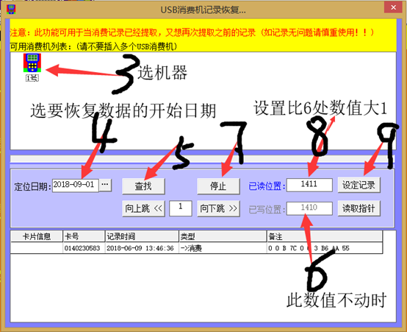The width and height of the screenshot is (407, 332).
Task: Click the jump step count field
Action: [x=181, y=208]
